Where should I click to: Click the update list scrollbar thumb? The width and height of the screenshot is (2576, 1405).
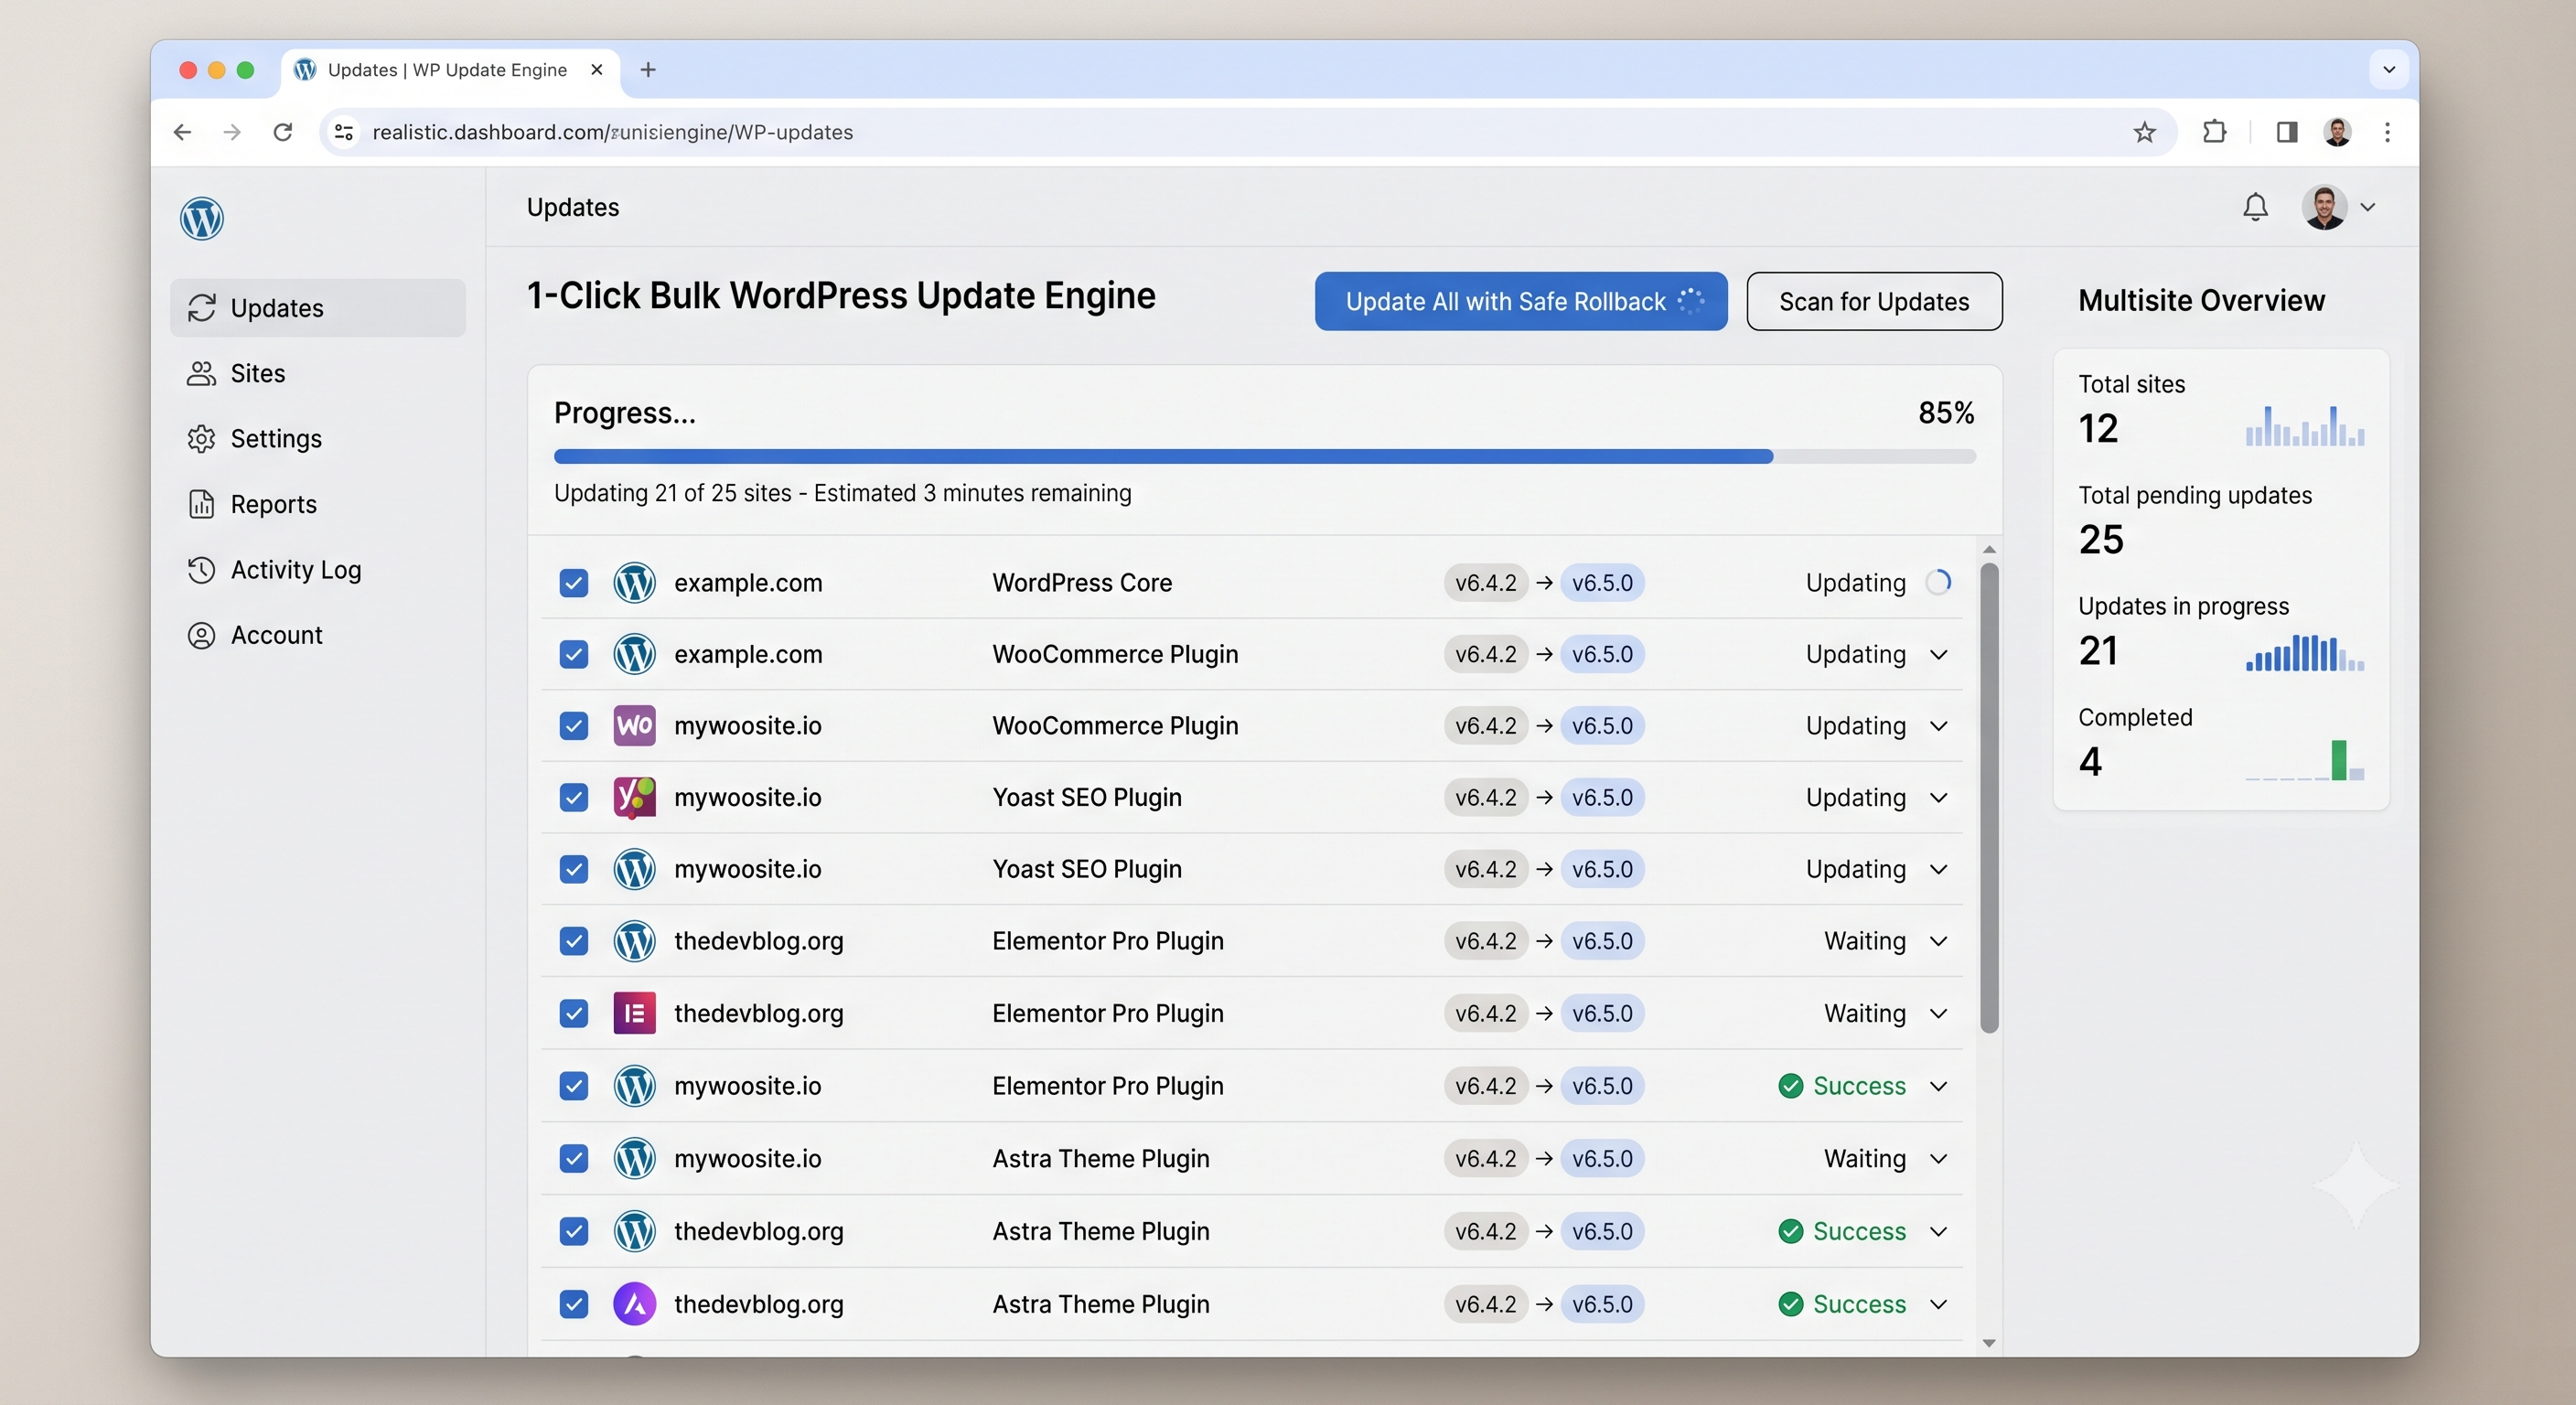[x=1989, y=797]
